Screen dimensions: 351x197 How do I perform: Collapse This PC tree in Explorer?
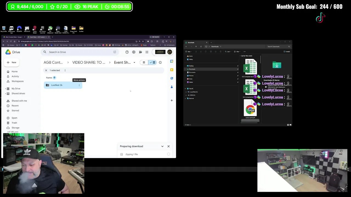(186, 89)
